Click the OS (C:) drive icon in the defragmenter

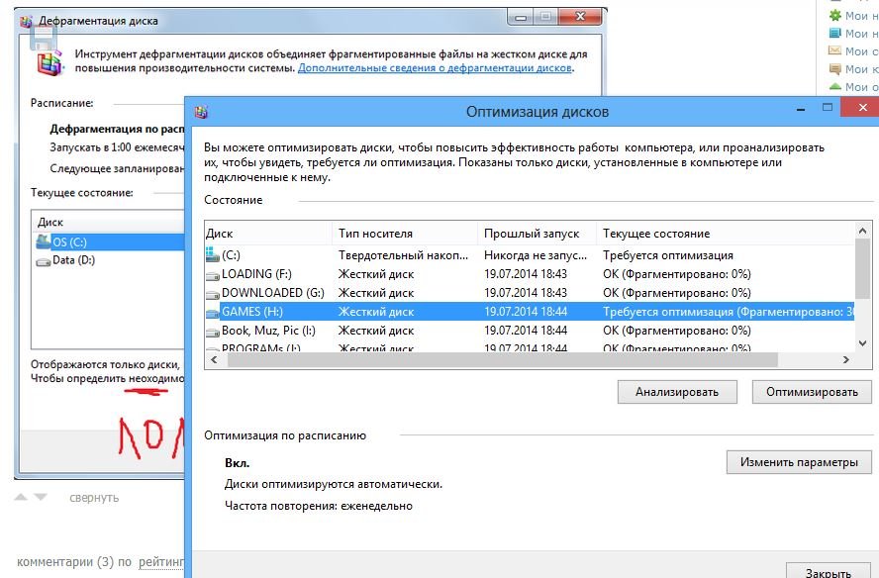(x=43, y=241)
